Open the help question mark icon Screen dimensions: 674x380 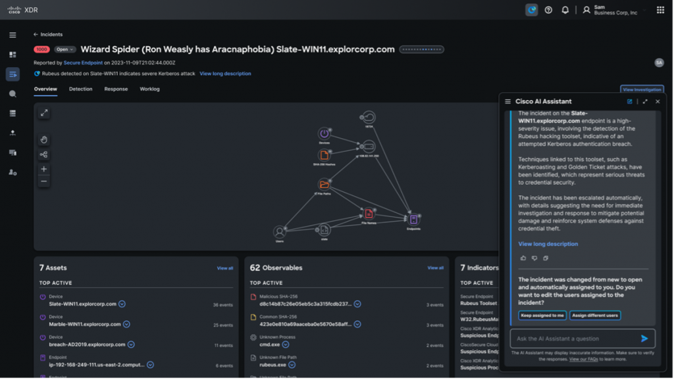tap(548, 10)
